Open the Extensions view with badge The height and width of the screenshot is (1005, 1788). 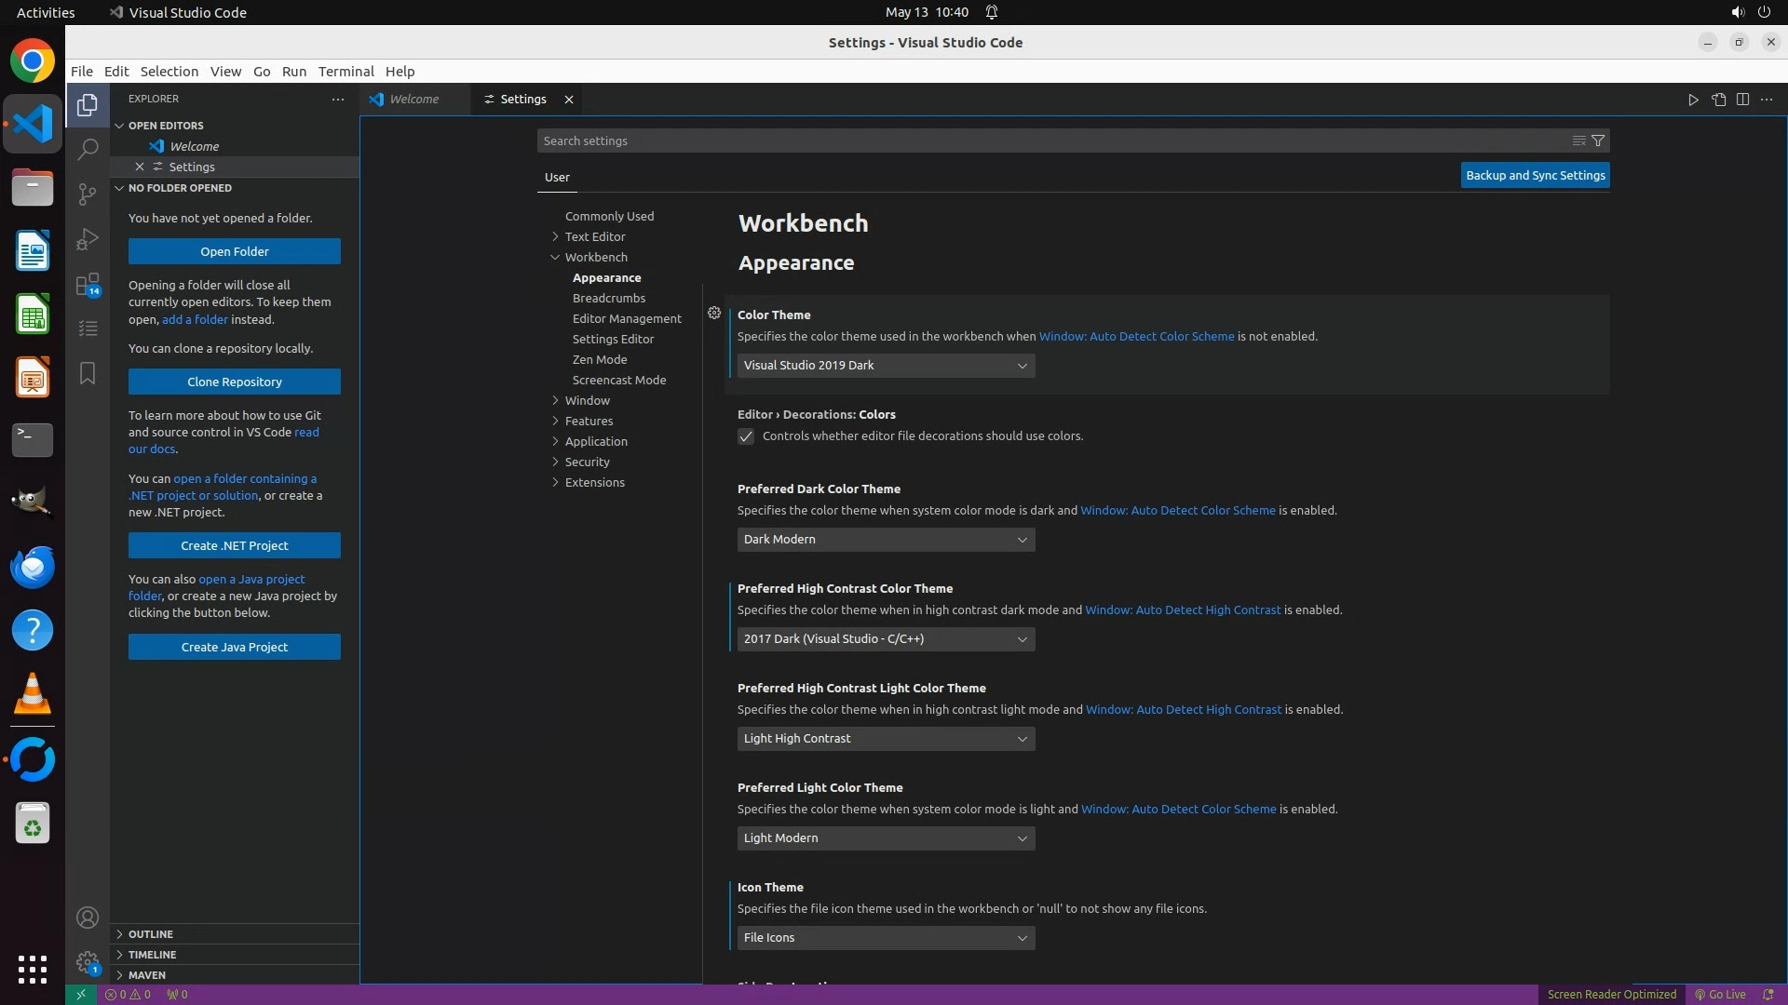88,284
